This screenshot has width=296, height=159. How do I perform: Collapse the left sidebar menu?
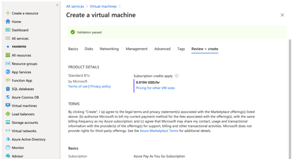pos(57,5)
